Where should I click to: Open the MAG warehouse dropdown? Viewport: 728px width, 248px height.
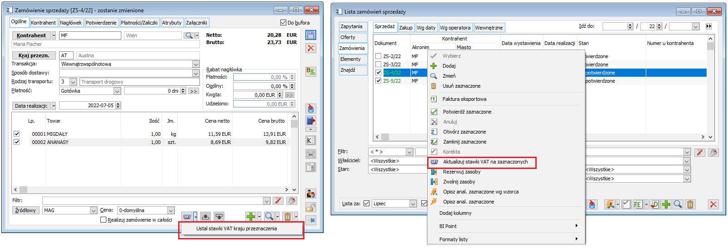94,210
